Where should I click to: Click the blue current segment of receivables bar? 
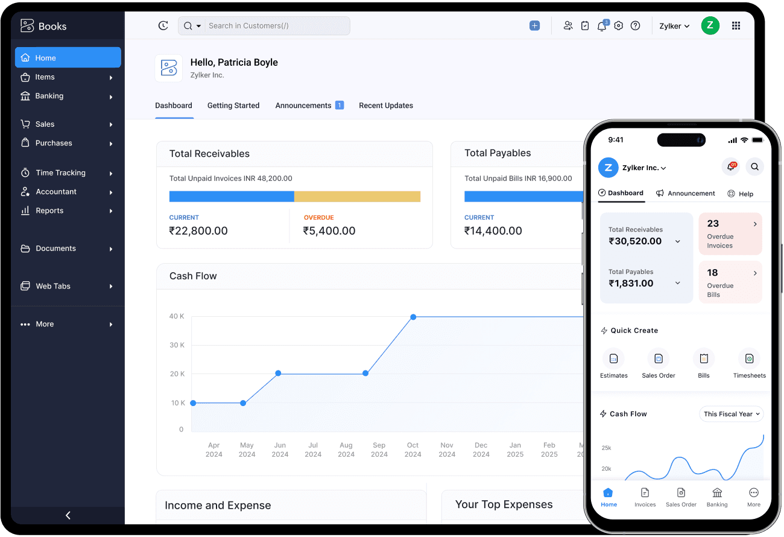(232, 197)
